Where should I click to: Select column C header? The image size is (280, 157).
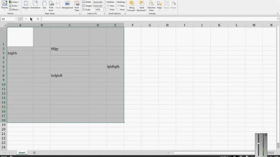coord(70,25)
